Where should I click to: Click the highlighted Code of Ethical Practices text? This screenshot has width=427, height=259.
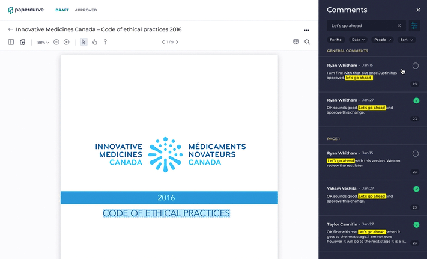click(166, 213)
